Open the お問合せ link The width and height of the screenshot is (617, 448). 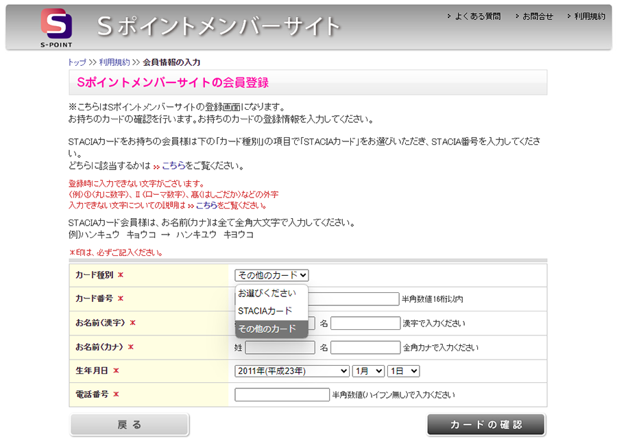point(537,16)
